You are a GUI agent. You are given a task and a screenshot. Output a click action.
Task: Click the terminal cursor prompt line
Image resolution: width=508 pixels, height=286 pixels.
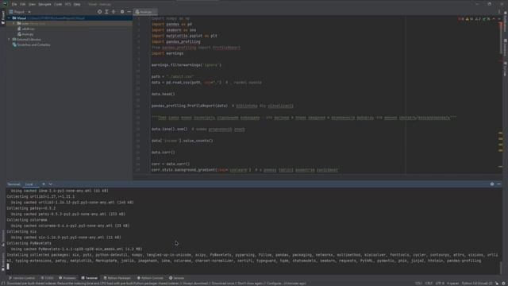tap(8, 267)
